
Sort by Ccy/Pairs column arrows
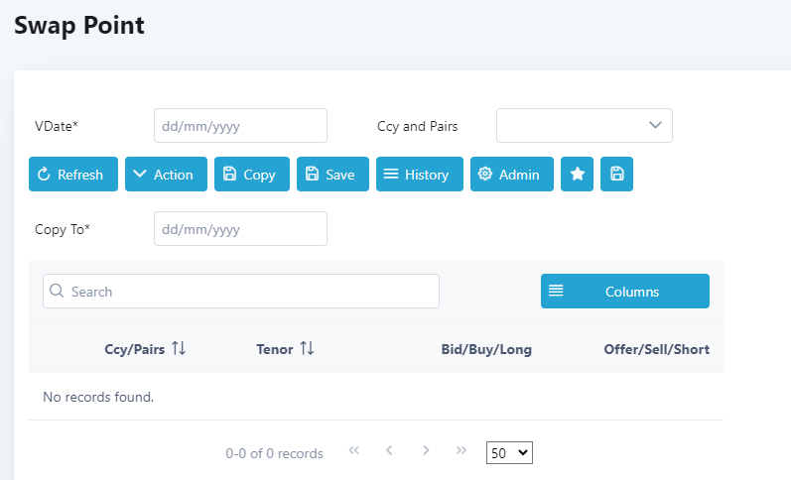click(x=179, y=348)
